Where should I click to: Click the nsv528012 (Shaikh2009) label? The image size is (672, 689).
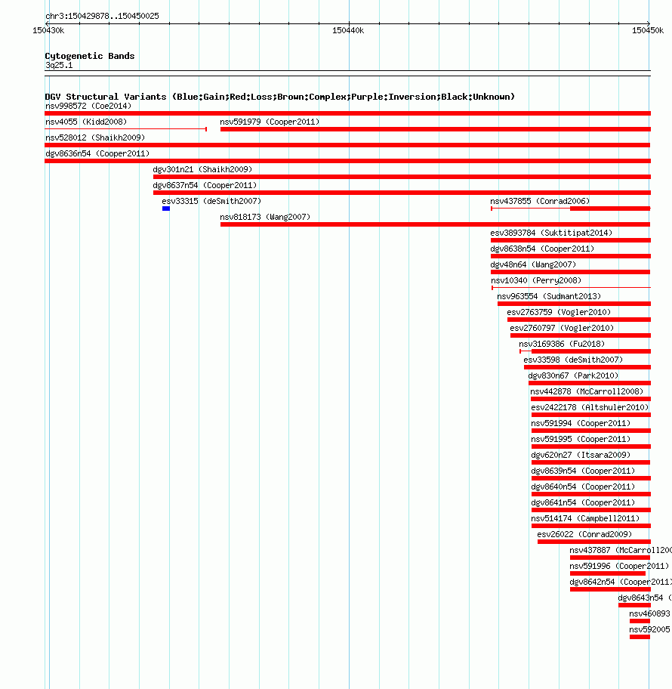pyautogui.click(x=95, y=137)
